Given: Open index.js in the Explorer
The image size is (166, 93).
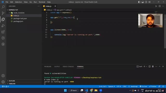Looking at the screenshot, I should (16, 16).
